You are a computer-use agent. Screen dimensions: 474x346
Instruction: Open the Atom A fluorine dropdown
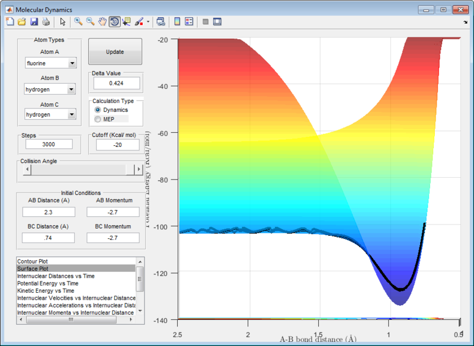pos(50,64)
